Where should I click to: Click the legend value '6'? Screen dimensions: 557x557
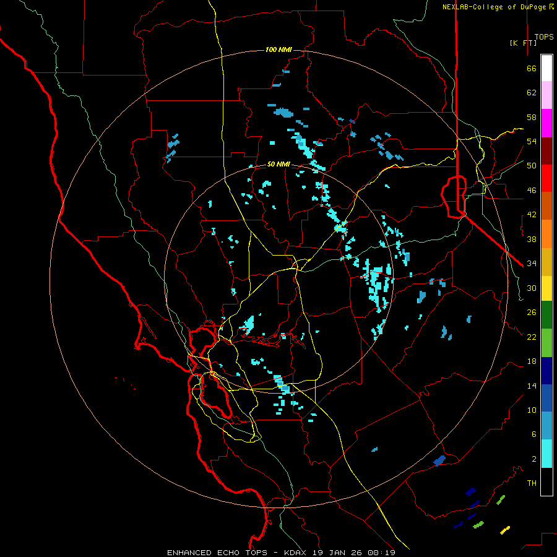534,434
